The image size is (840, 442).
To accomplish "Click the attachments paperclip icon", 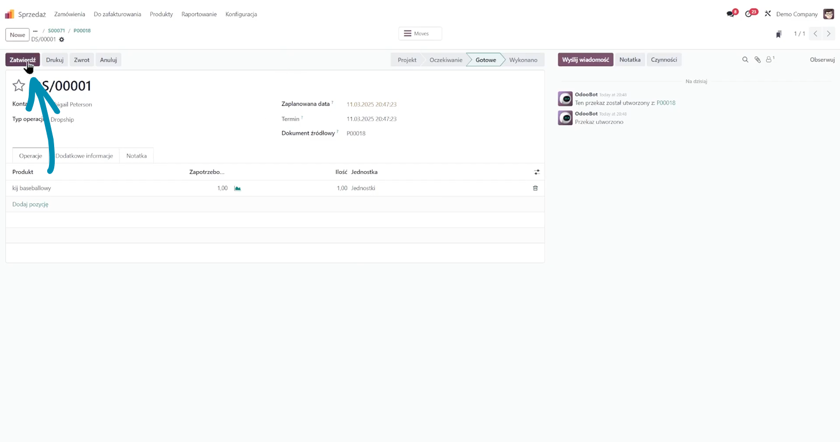I will point(758,60).
